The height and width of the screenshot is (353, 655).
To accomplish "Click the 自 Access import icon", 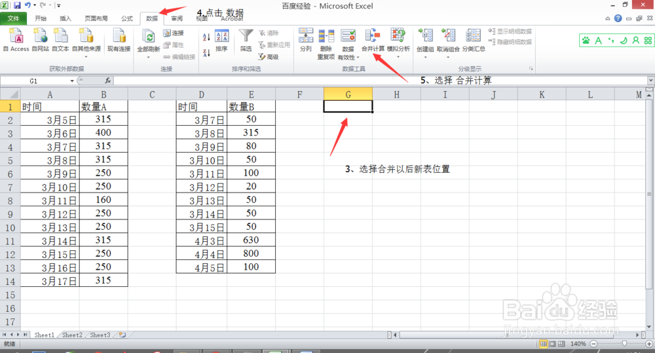I will point(17,40).
